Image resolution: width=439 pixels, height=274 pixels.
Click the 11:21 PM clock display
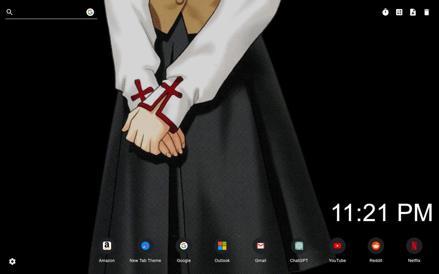click(382, 213)
